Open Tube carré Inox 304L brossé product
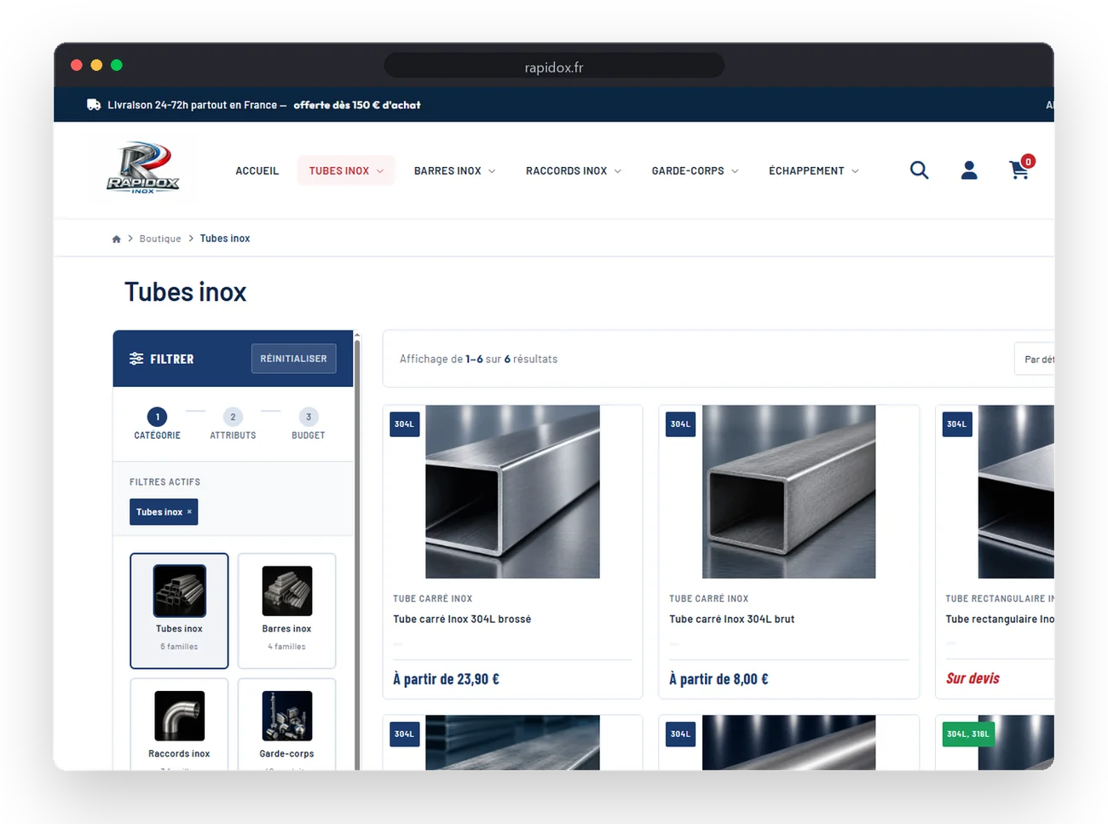 [462, 619]
